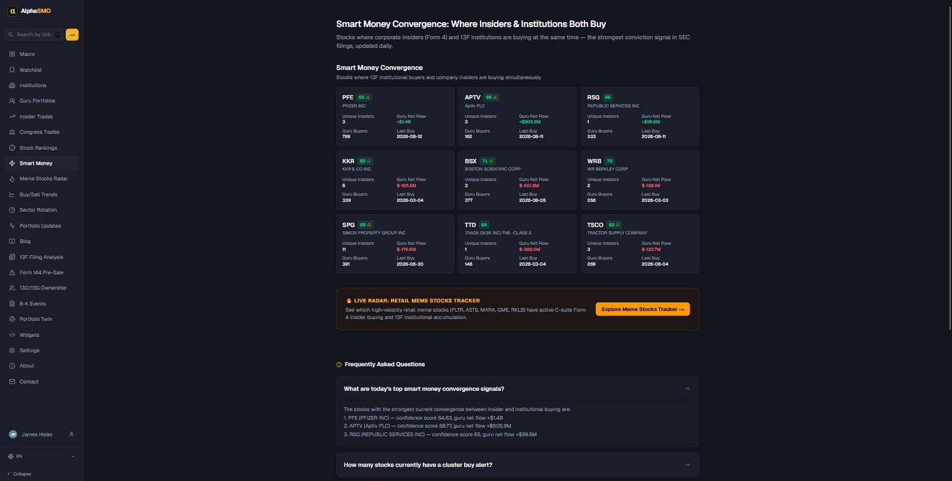Focus the Search by ticker field
952x481 pixels.
click(34, 34)
